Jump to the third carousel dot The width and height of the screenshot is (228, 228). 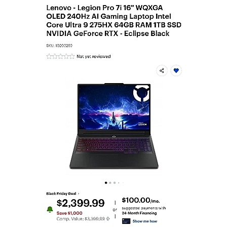115,183
